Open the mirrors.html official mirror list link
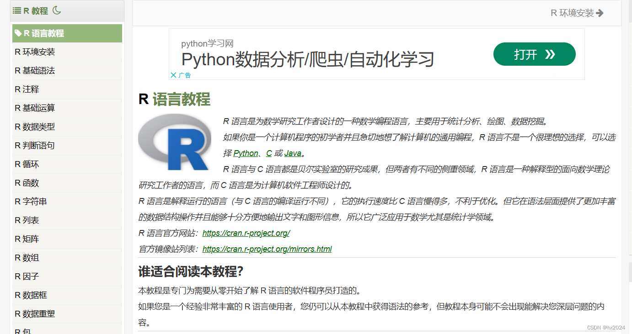The height and width of the screenshot is (334, 632). click(267, 249)
